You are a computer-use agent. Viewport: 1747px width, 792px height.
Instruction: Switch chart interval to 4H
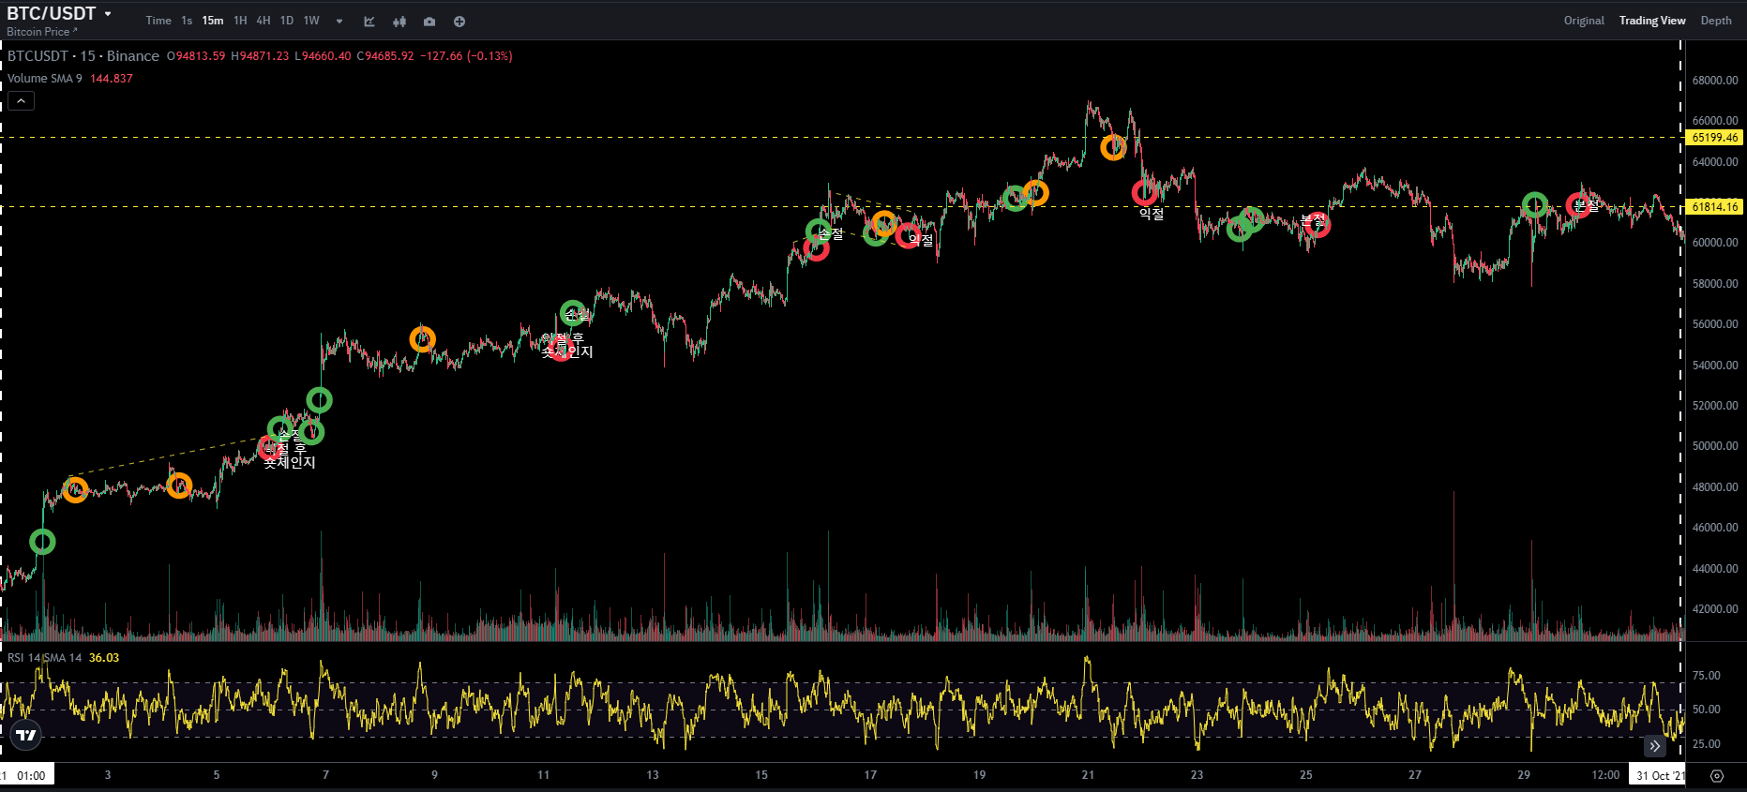coord(264,21)
